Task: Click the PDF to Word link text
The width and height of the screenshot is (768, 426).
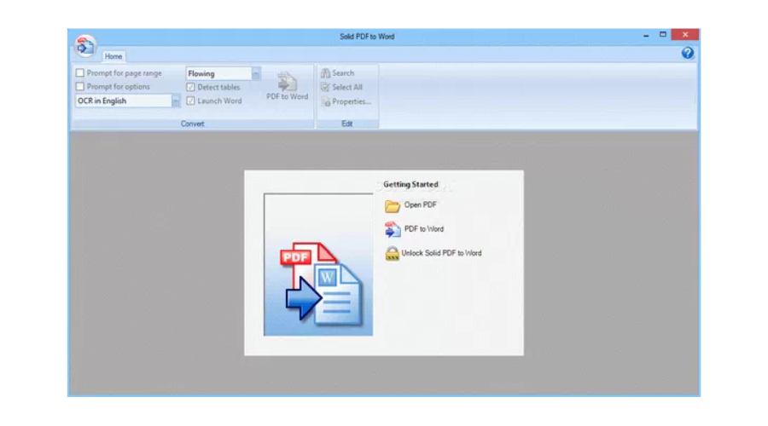Action: (x=424, y=229)
